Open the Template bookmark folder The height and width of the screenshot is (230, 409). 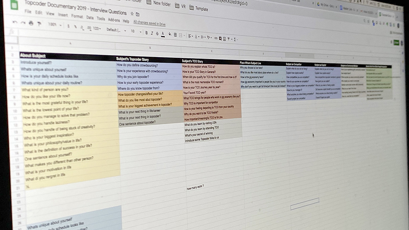click(199, 8)
